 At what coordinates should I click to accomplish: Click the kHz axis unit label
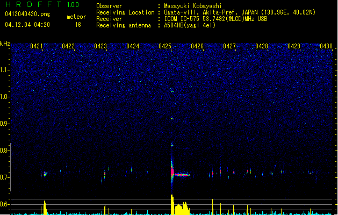click(x=5, y=44)
